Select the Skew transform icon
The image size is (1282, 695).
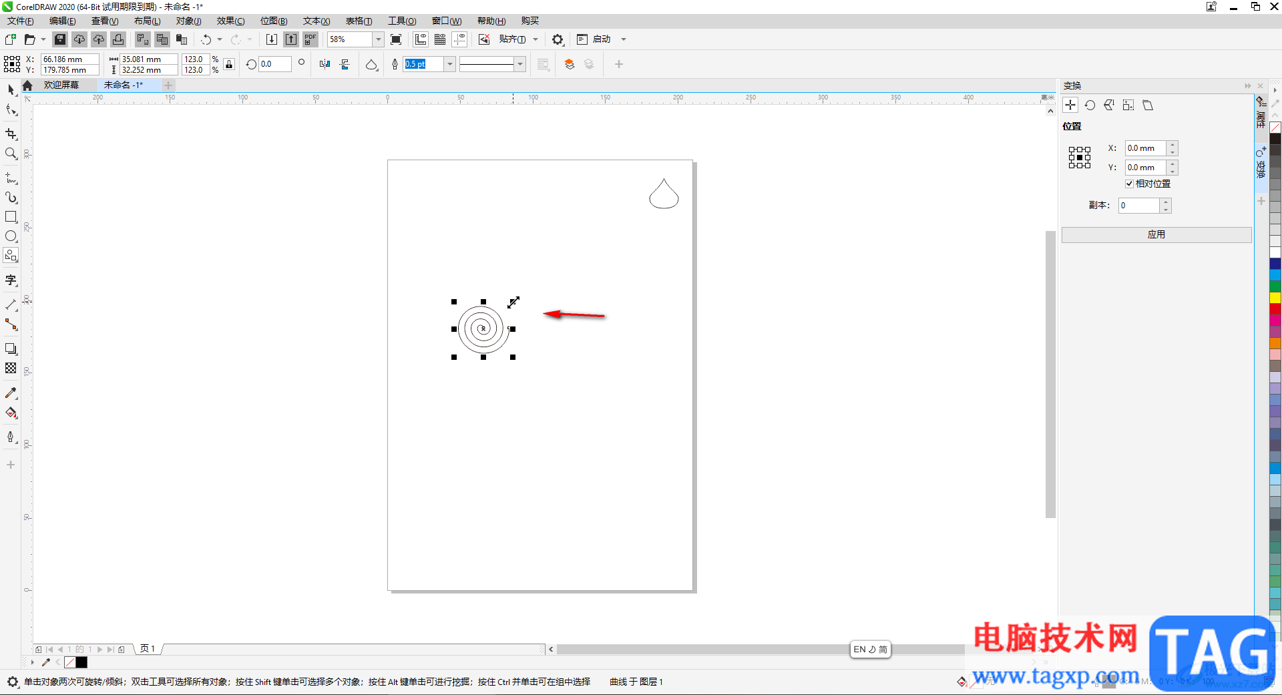pyautogui.click(x=1148, y=105)
